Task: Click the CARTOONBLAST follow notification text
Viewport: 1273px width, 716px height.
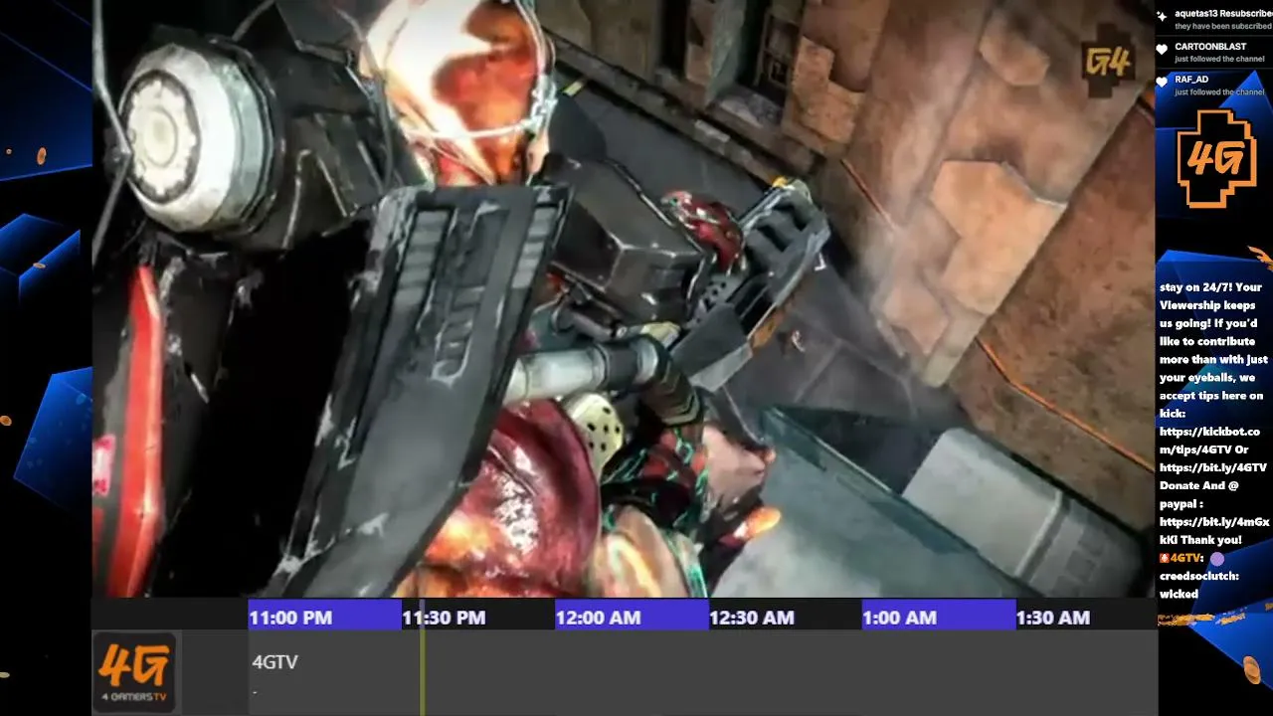Action: [1219, 53]
